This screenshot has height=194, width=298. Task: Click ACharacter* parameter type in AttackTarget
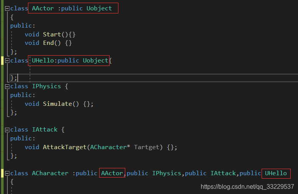(110, 147)
